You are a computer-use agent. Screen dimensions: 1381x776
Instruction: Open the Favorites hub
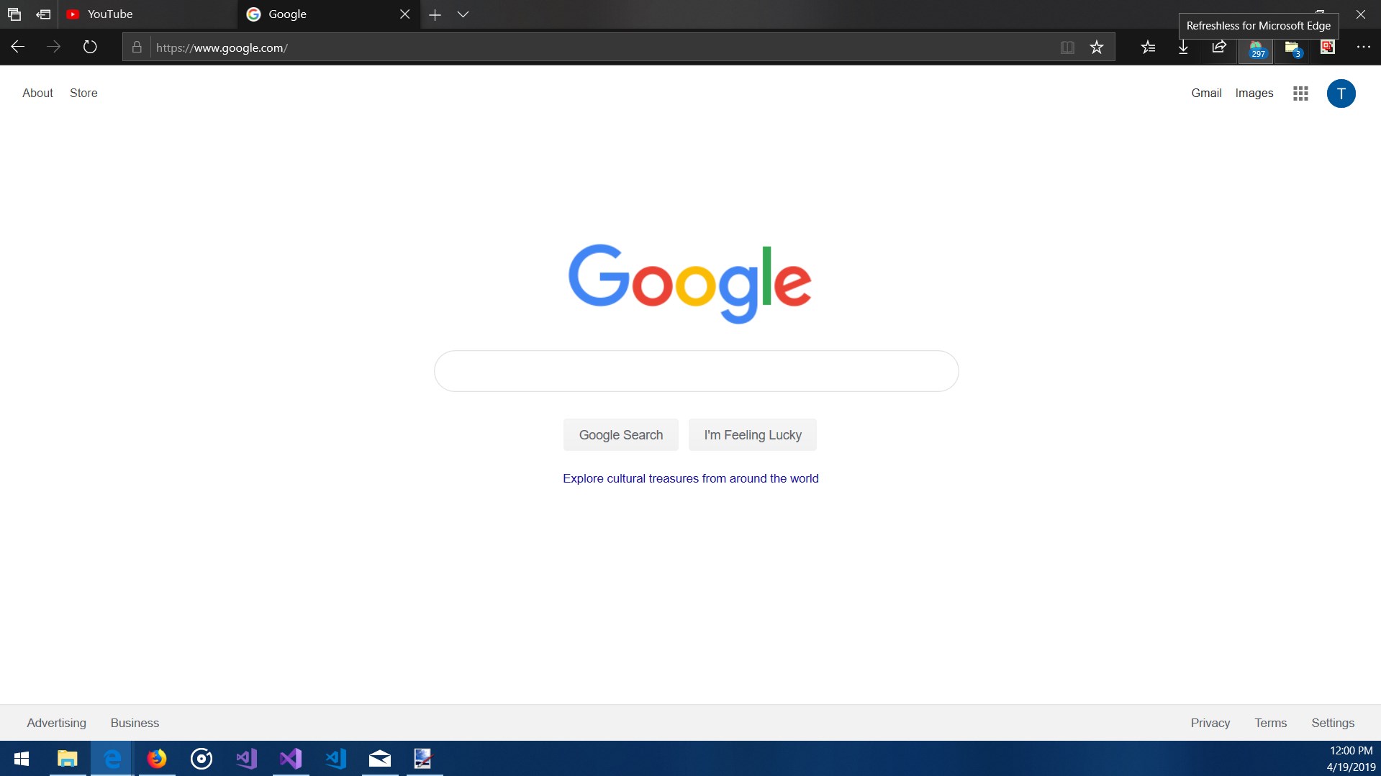pos(1148,47)
